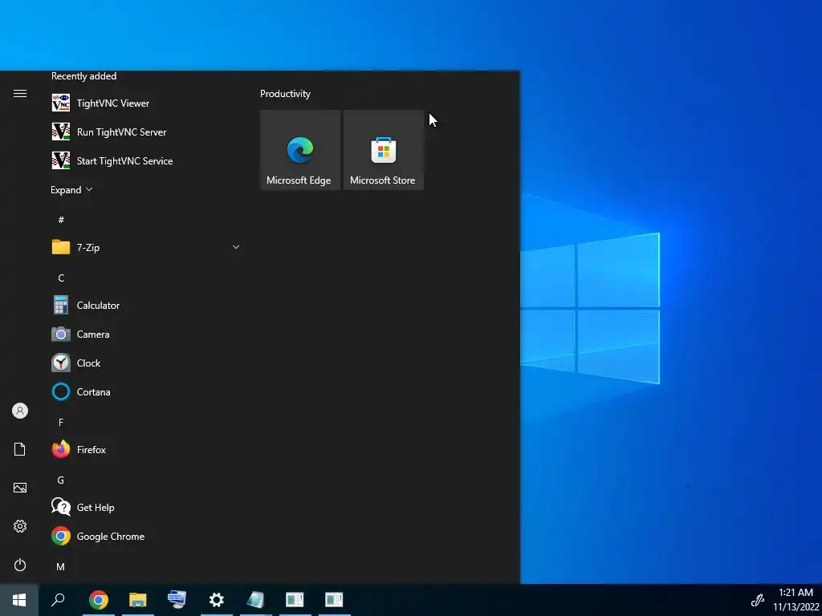Click the M letter heading

[61, 567]
